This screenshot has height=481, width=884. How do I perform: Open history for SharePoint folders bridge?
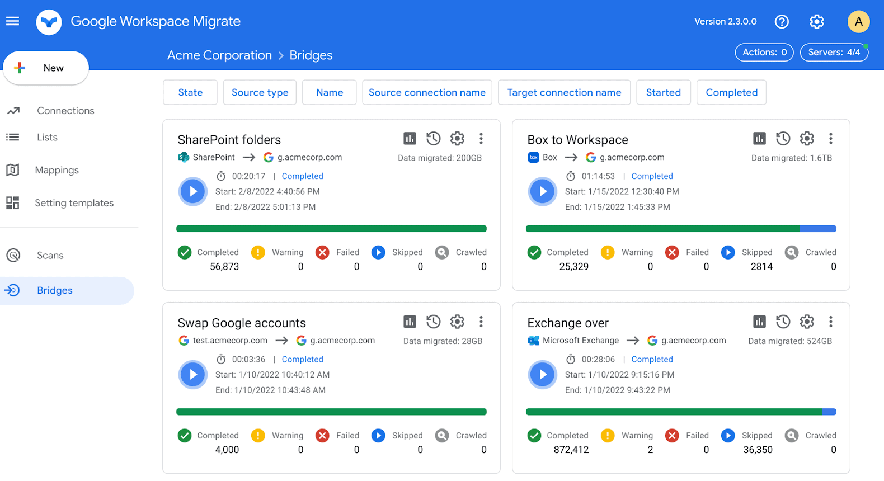pos(434,138)
